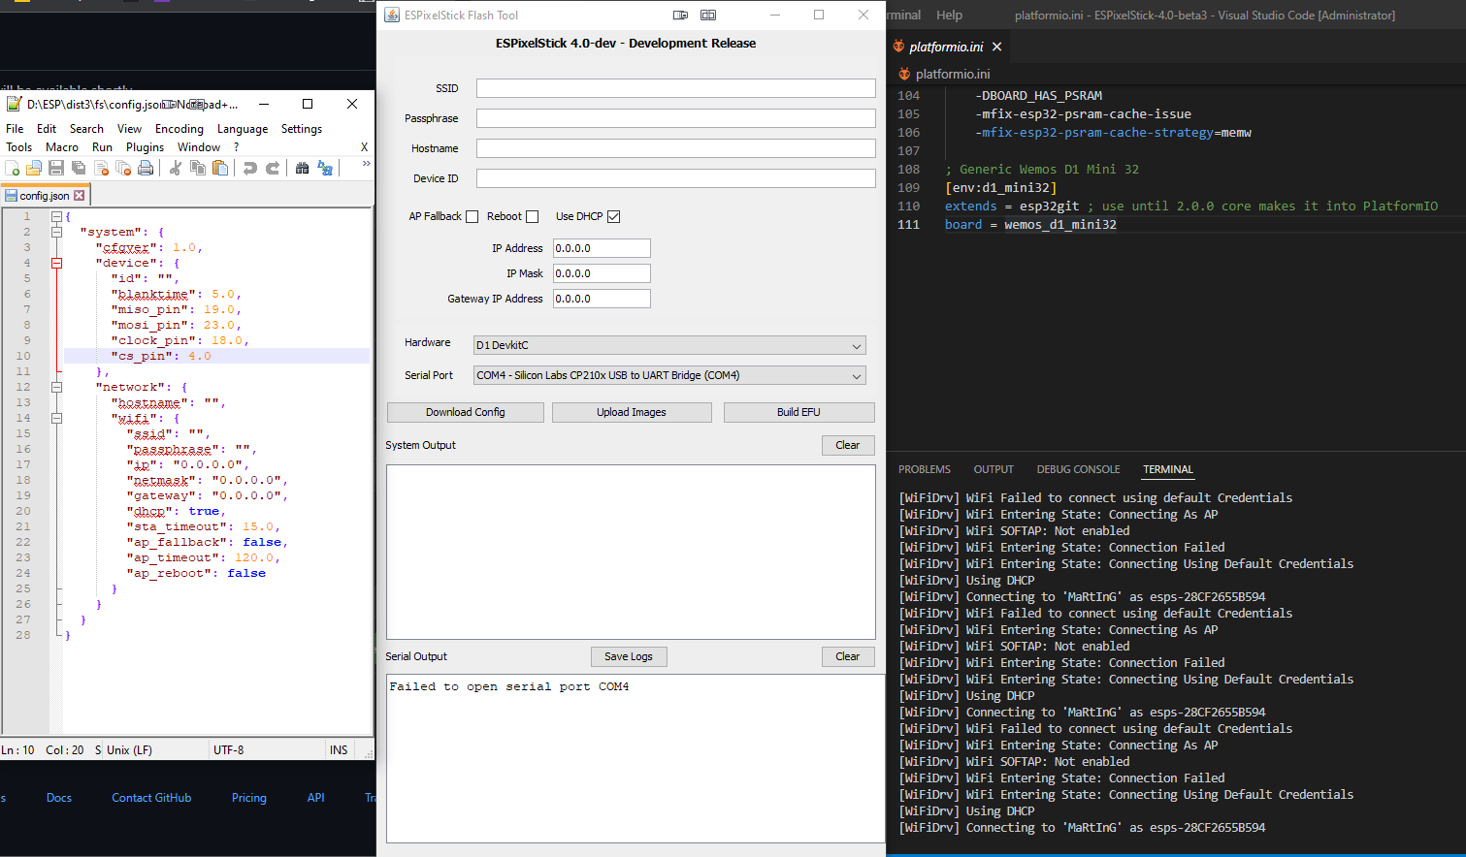Open the Contact GitHub link
This screenshot has height=857, width=1466.
click(151, 798)
